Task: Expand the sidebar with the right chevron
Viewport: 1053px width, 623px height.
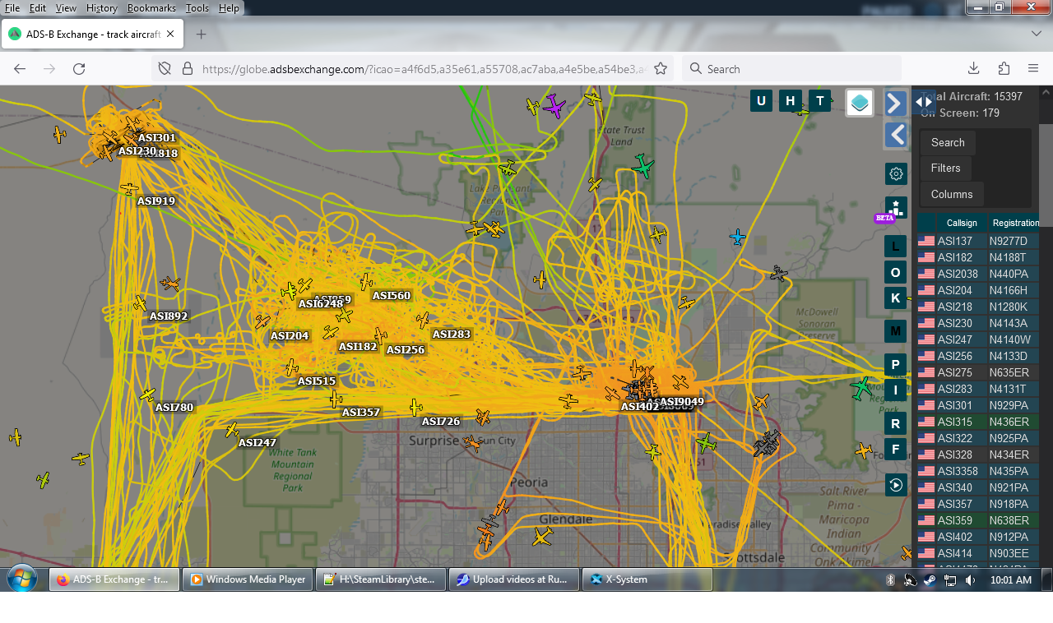Action: click(896, 103)
